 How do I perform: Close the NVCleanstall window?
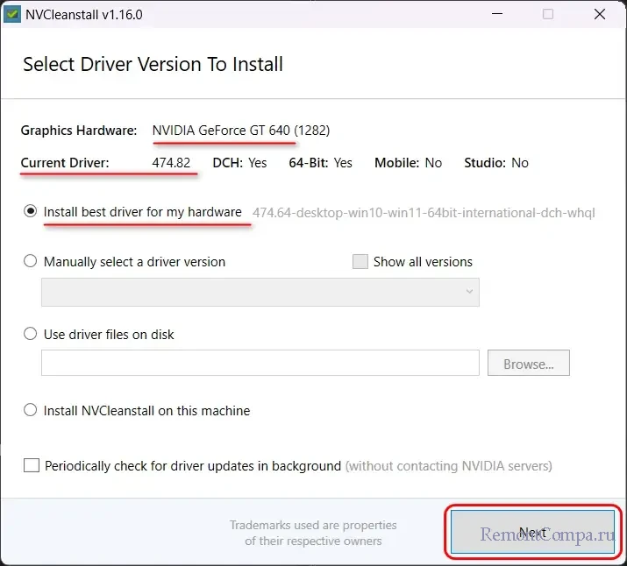600,14
